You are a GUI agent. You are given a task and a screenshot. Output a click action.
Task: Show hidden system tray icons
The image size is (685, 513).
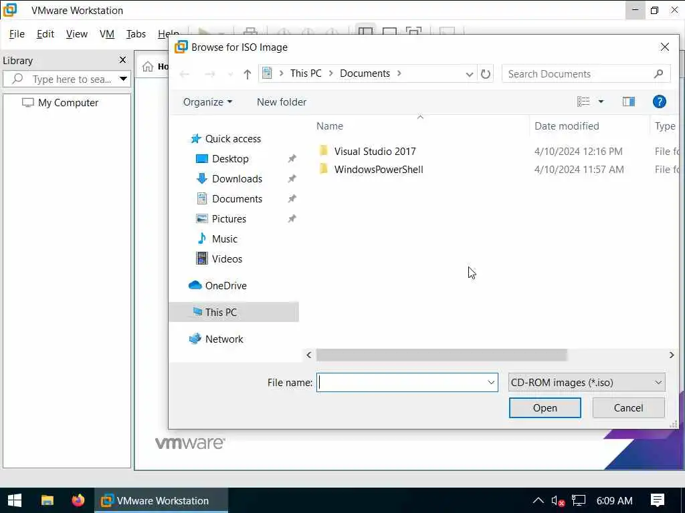[x=539, y=500]
